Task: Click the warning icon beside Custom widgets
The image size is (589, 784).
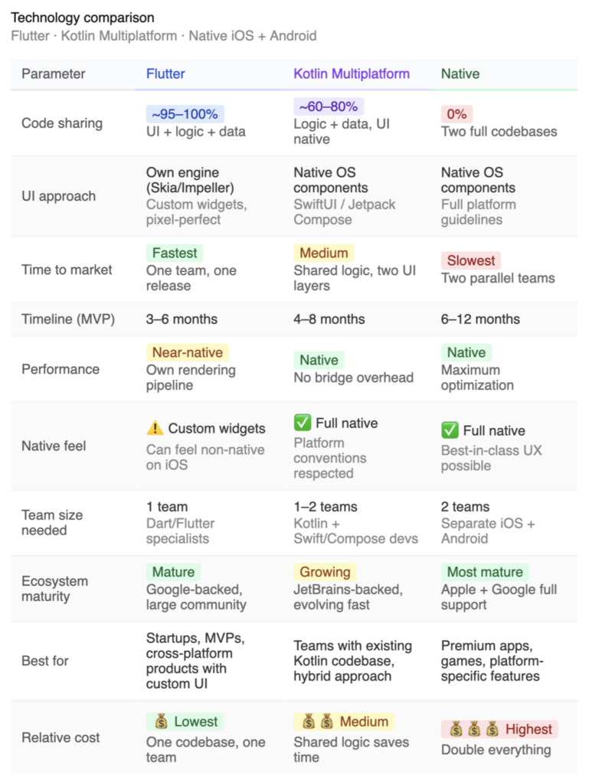Action: pos(155,429)
